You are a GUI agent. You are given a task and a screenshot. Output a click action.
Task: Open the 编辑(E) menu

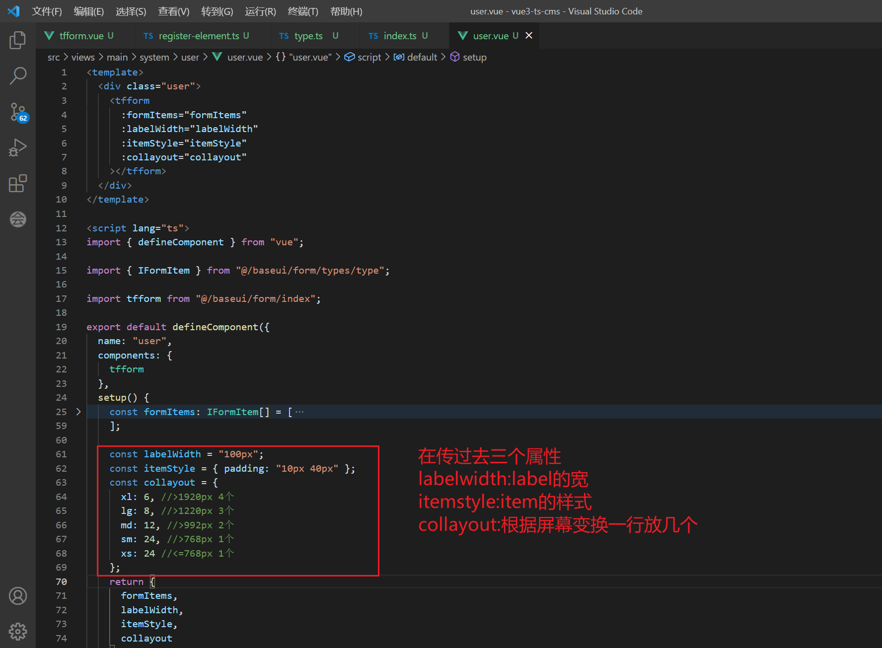(89, 11)
